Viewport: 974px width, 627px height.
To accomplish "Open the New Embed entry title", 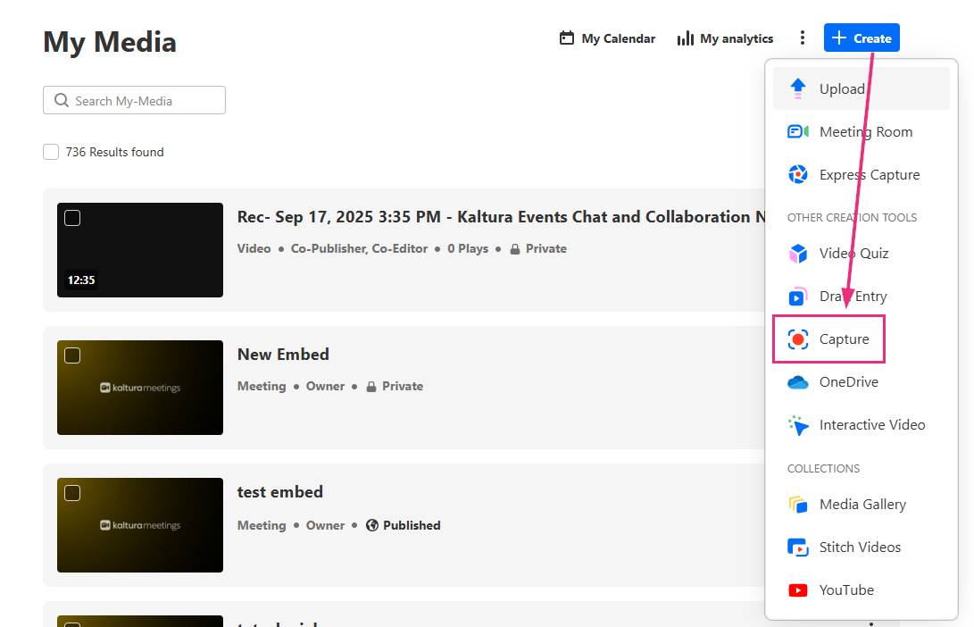I will pos(283,355).
